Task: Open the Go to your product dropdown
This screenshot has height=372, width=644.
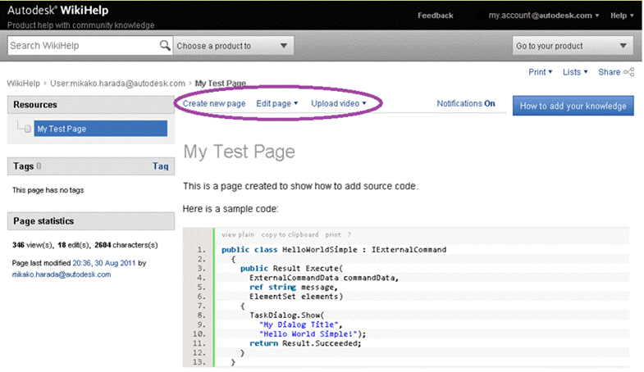Action: (573, 46)
